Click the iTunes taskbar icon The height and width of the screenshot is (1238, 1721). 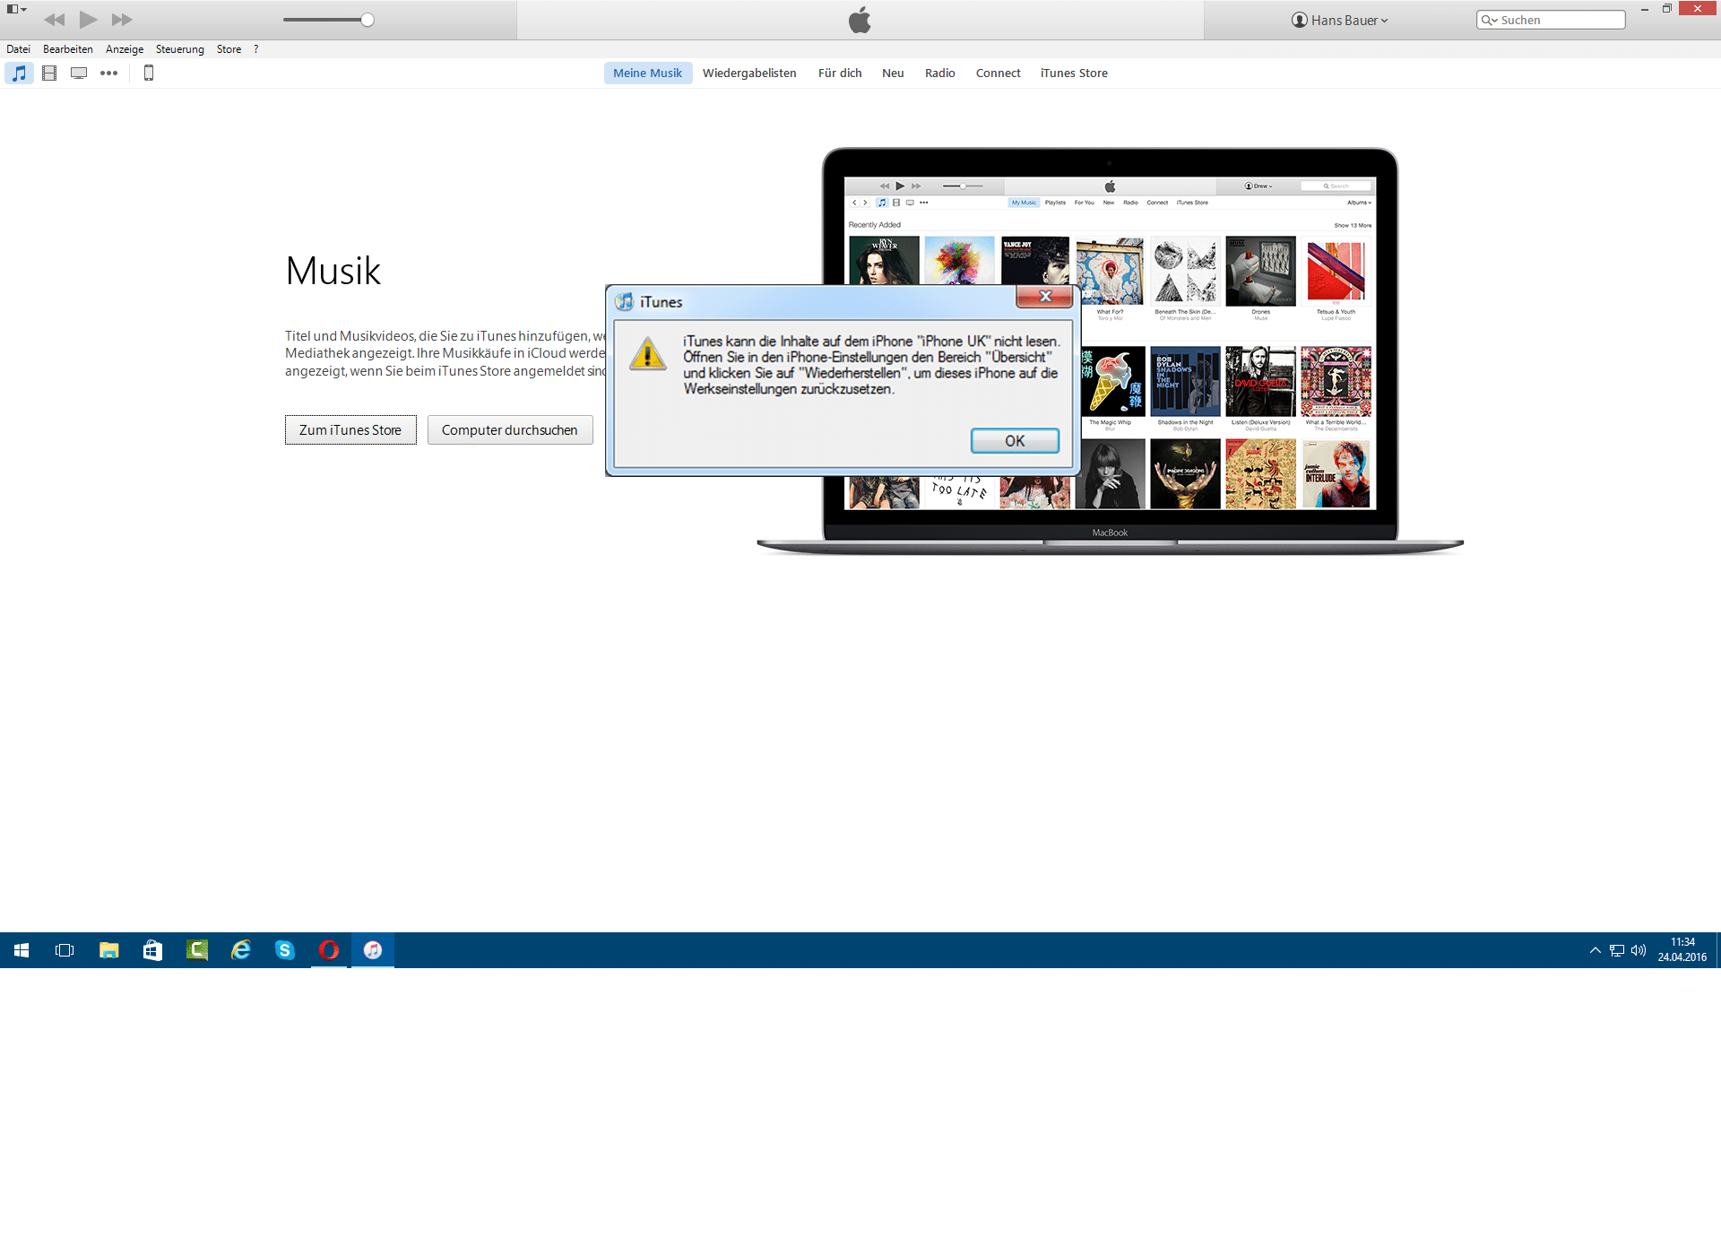[x=372, y=950]
